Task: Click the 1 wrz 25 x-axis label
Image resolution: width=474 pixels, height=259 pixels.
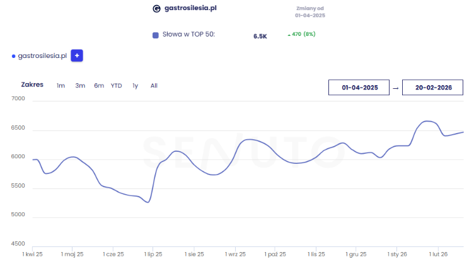Action: click(236, 254)
